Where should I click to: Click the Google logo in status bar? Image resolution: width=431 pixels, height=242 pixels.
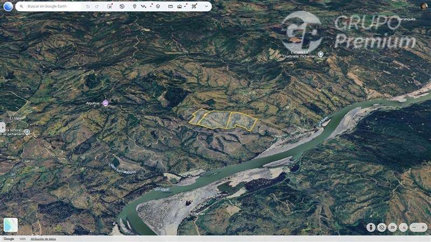pos(9,239)
